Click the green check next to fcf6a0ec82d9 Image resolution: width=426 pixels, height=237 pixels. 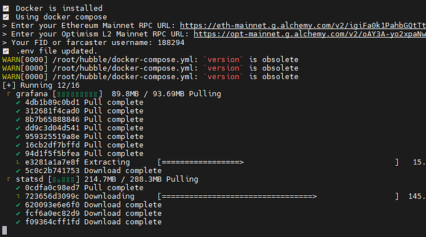pyautogui.click(x=18, y=214)
